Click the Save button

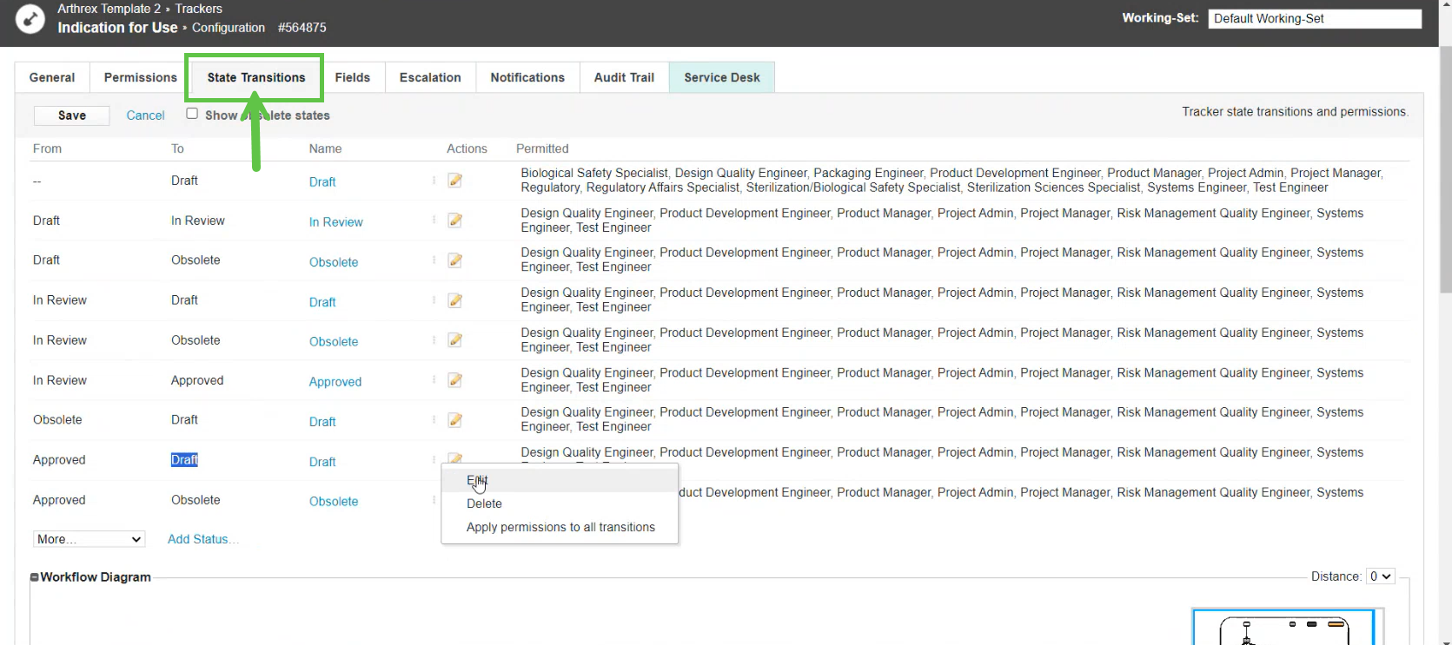pos(71,115)
